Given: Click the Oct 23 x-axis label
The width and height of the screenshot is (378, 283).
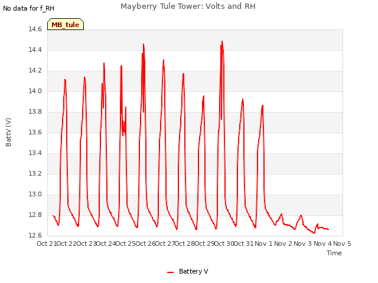Looking at the screenshot, I should click(x=86, y=243).
